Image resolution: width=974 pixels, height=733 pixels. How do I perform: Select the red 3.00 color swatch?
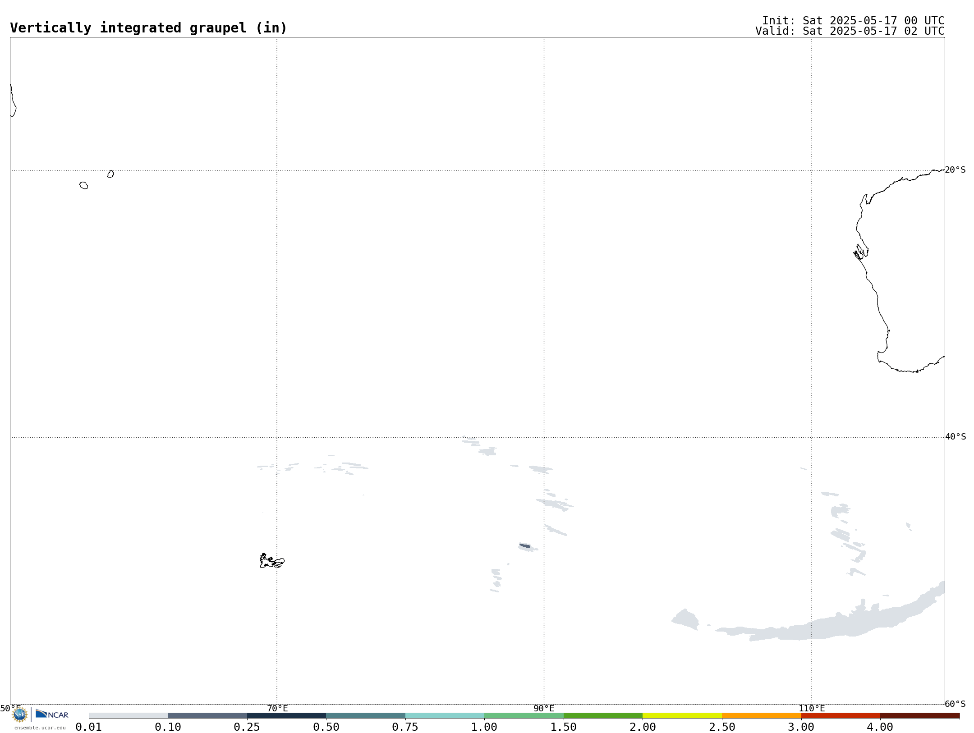click(x=841, y=715)
